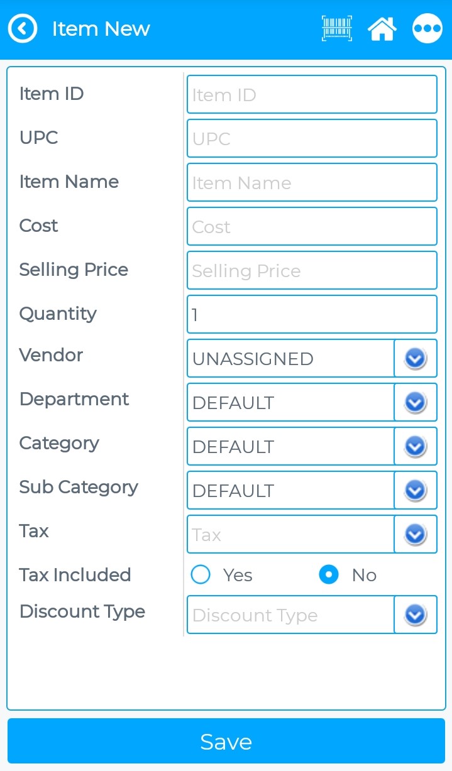
Task: Click the Vendor dropdown arrow icon
Action: (x=416, y=359)
